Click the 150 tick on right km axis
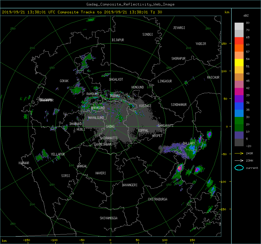Image resolution: width=261 pixels, height=244 pixels. (224, 44)
